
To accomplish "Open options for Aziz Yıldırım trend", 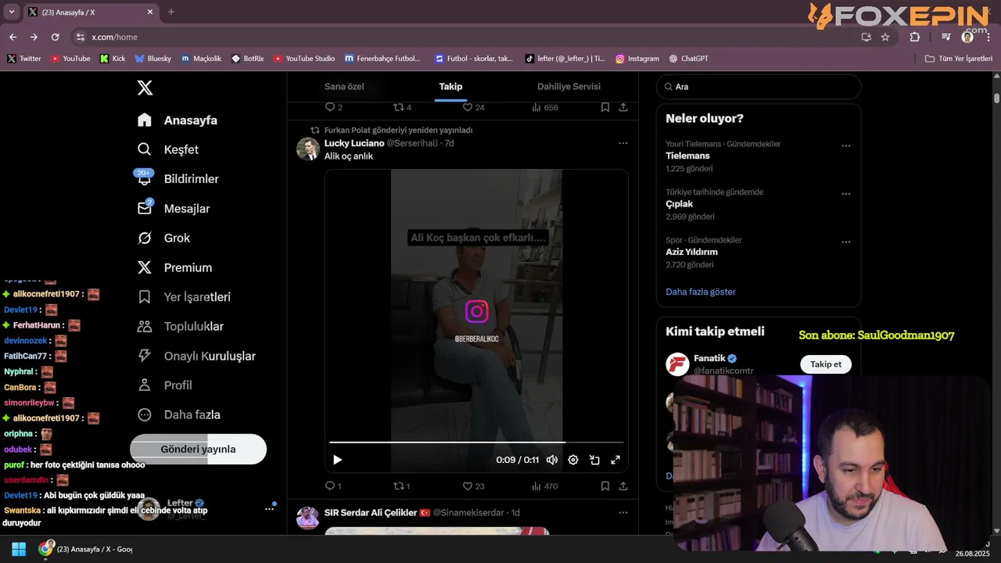I will click(x=846, y=242).
